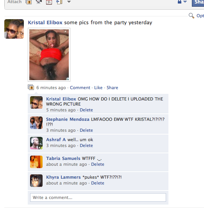
Task: Click the attach video camera icon
Action: point(39,2)
